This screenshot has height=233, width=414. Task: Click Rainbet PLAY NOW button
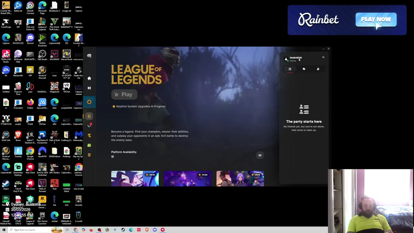coord(376,19)
